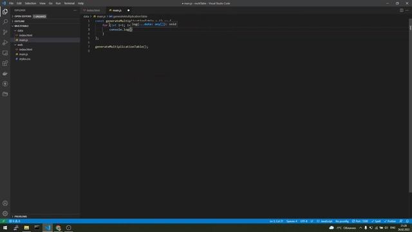Collapse the data folder
Screen dimensions: 412x232
click(45, 30)
